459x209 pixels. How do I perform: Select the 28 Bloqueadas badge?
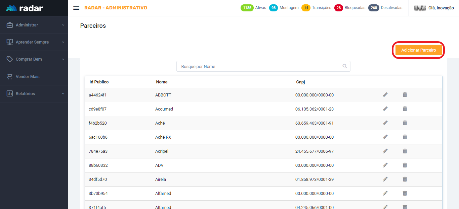(x=338, y=8)
